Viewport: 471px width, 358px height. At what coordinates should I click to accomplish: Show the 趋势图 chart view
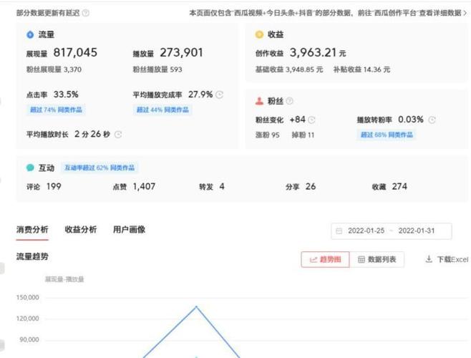(325, 259)
